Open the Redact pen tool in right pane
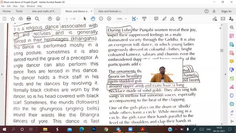The height and width of the screenshot is (133, 236). coord(232,87)
